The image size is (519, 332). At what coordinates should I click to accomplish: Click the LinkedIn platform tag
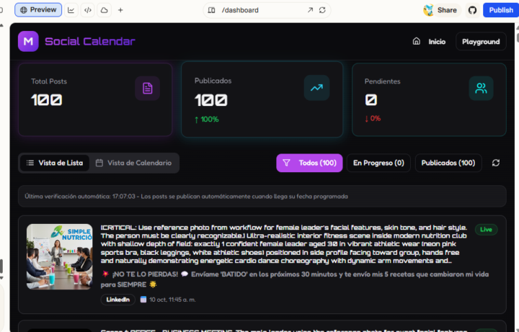117,300
